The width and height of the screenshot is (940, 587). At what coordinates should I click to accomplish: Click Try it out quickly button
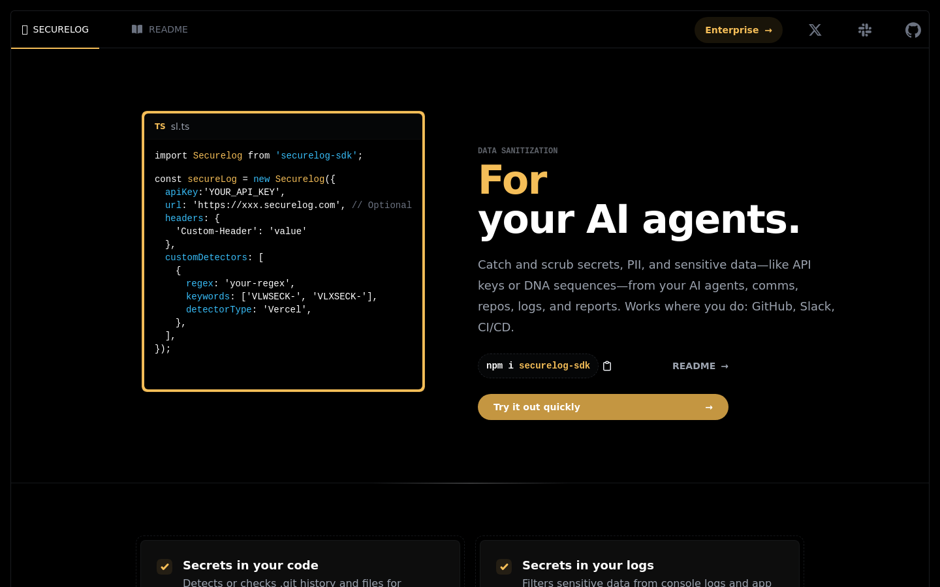[x=603, y=407]
